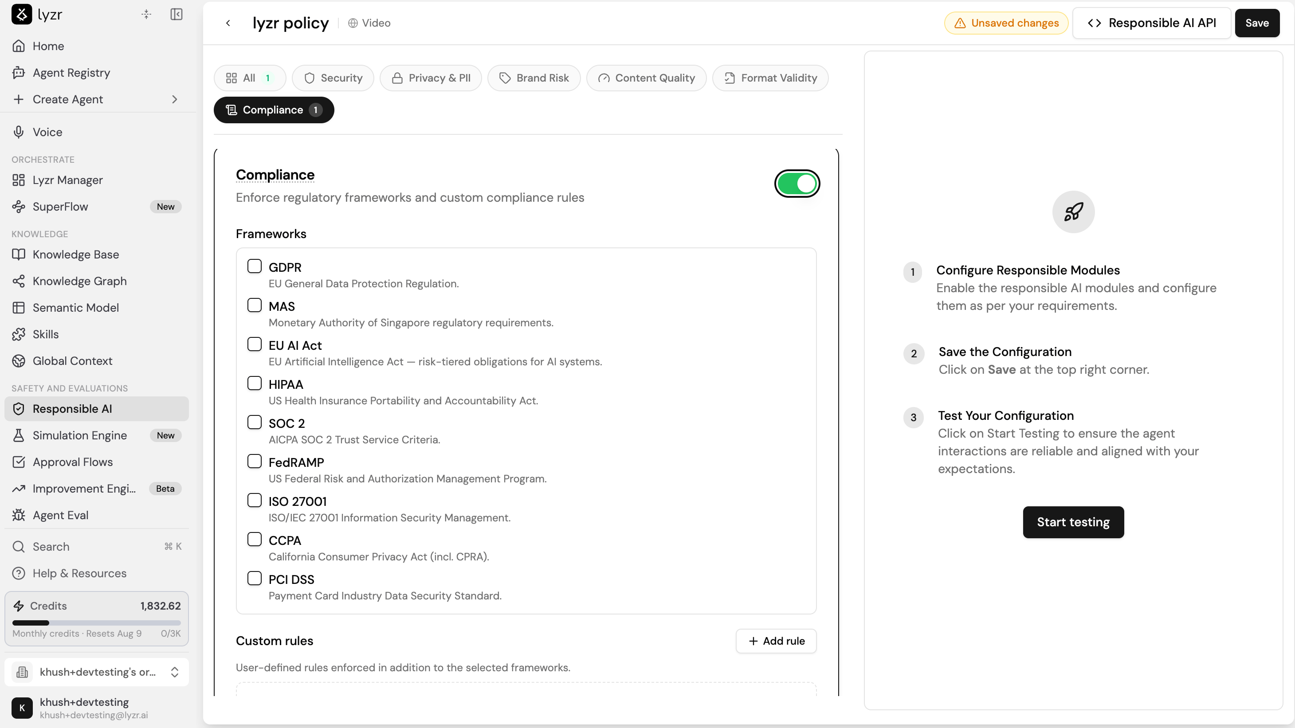Click the lyzr policy title
Viewport: 1295px width, 728px height.
(290, 23)
